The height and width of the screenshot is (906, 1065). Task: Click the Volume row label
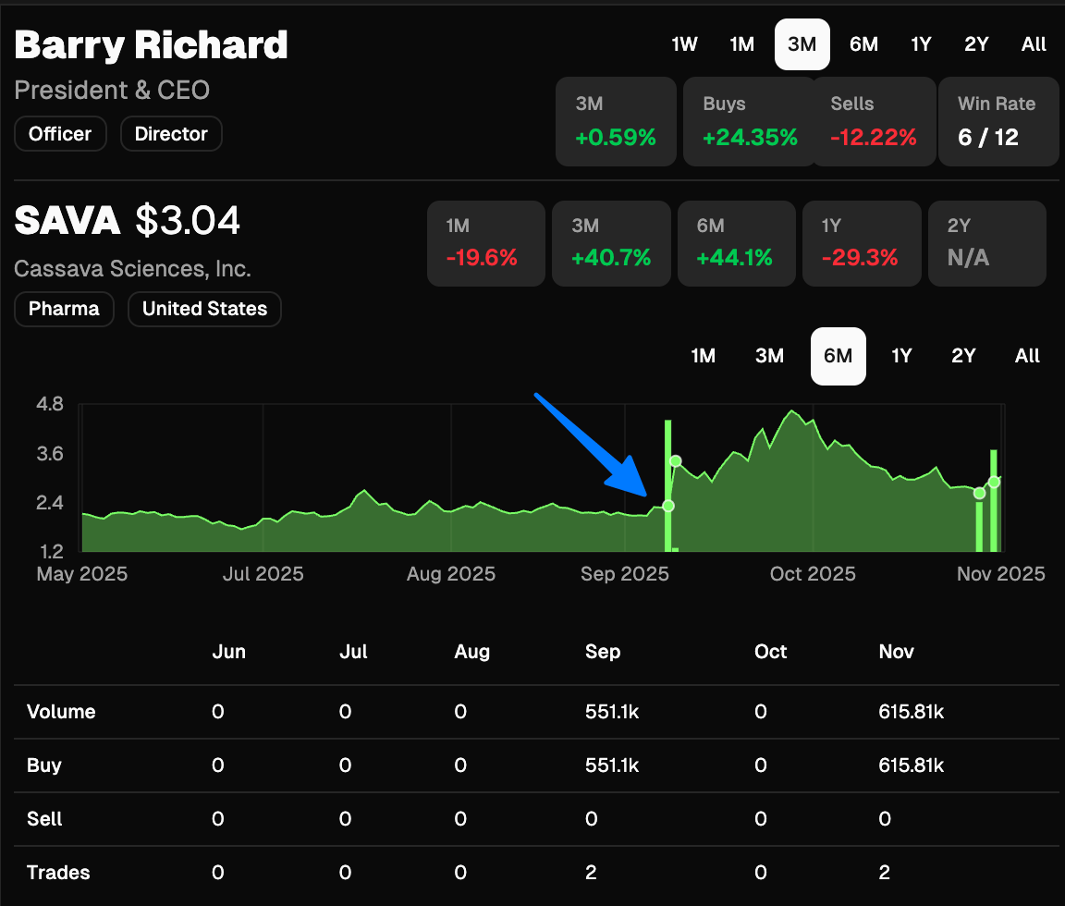click(61, 712)
